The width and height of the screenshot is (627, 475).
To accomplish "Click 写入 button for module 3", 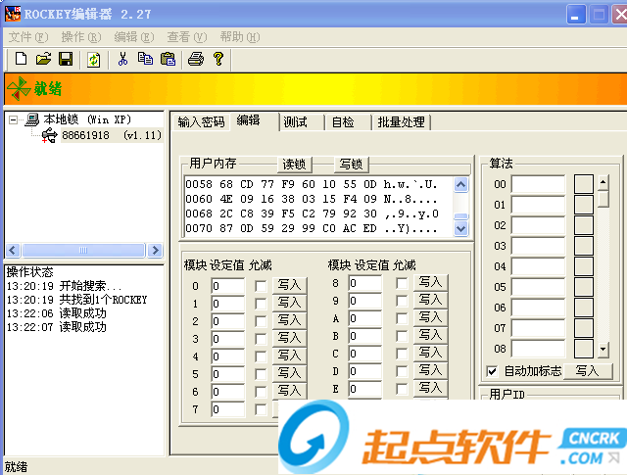I will 289,338.
